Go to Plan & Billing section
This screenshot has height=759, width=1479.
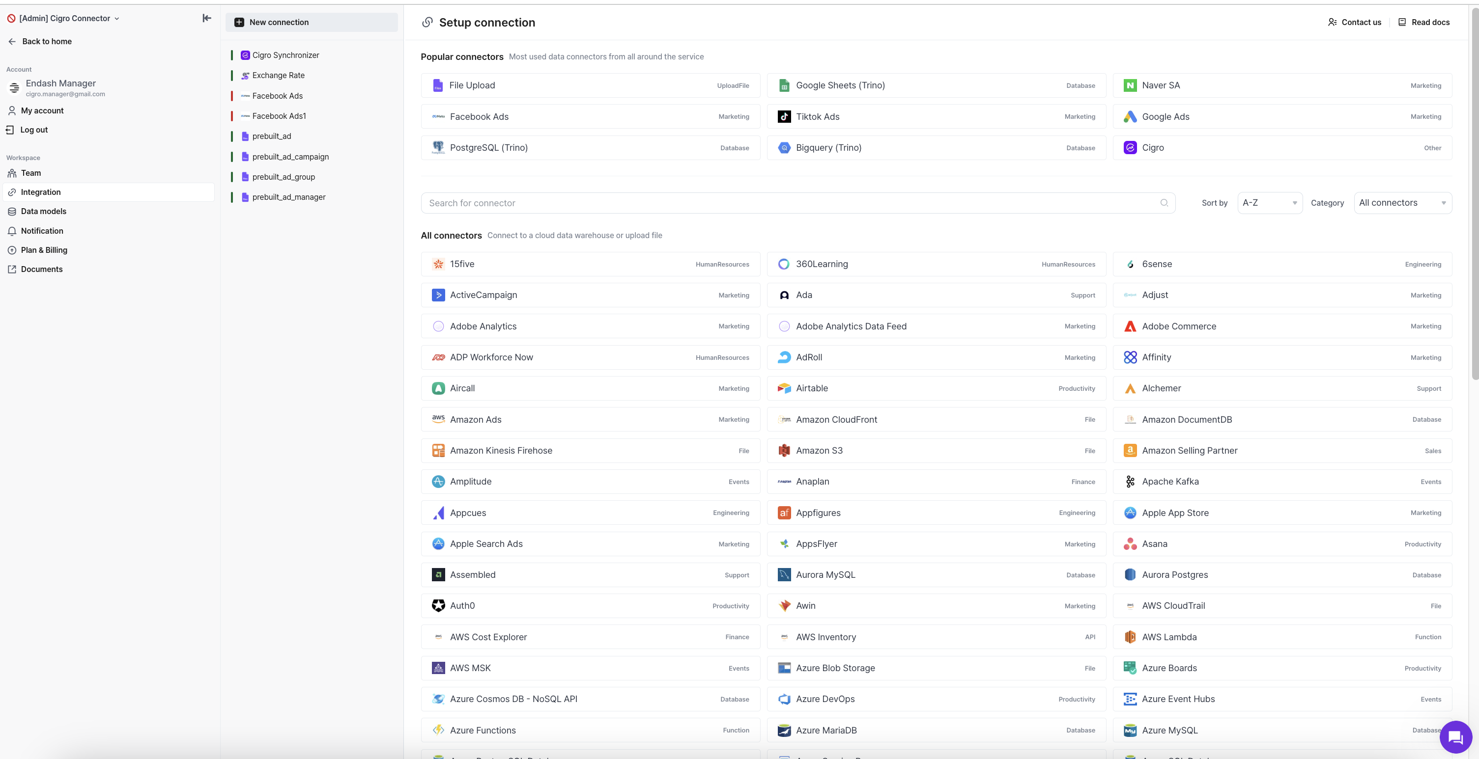click(44, 250)
